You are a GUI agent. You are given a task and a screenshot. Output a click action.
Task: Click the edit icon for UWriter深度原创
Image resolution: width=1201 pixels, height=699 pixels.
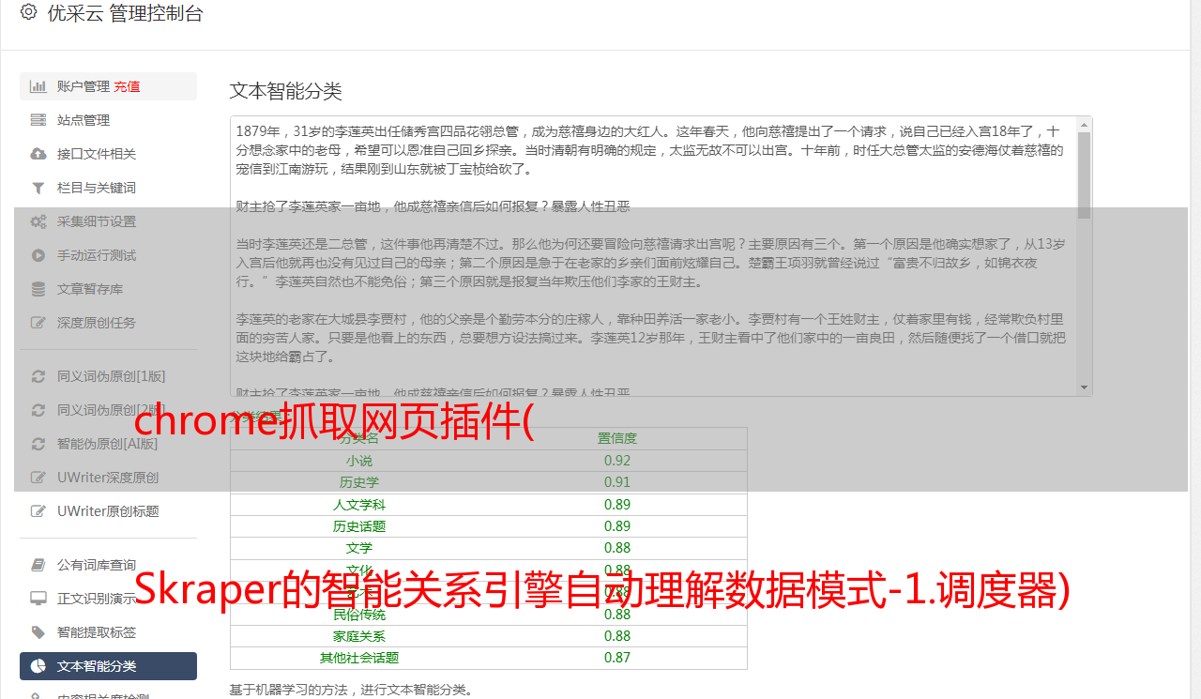point(38,478)
